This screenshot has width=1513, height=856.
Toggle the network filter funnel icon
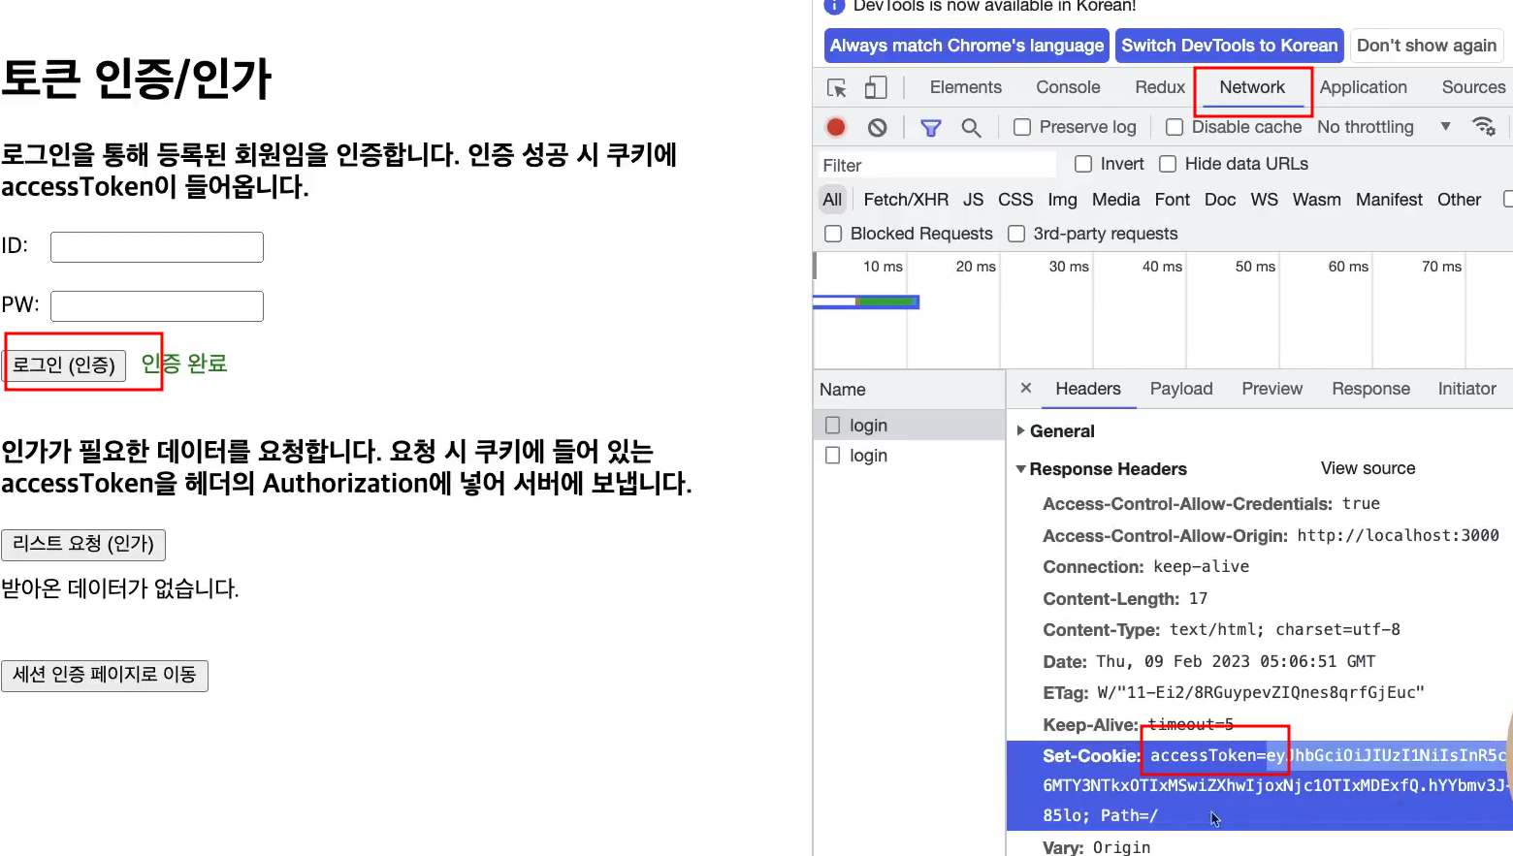tap(931, 127)
